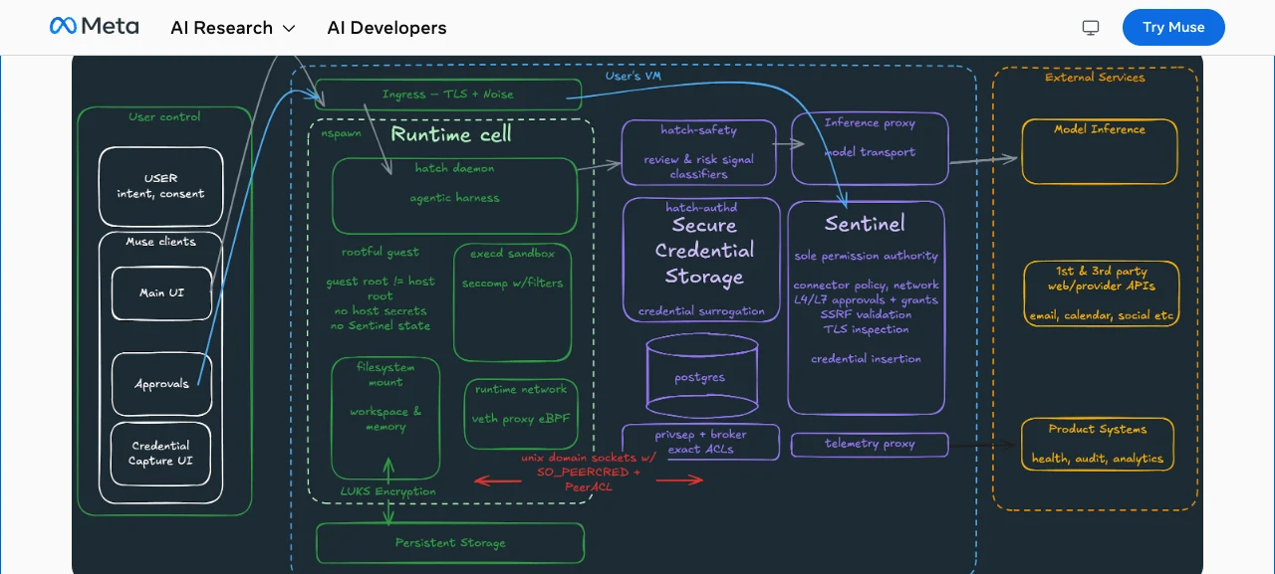
Task: Click the 'veth proxy eBPF' text
Action: [521, 419]
